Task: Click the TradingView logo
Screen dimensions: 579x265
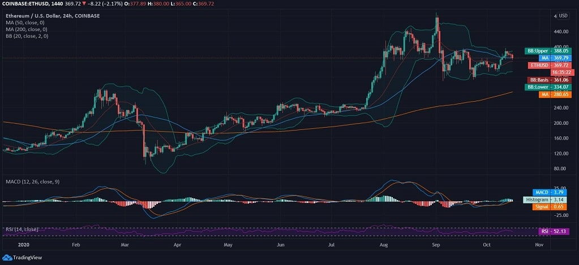Action: click(22, 258)
